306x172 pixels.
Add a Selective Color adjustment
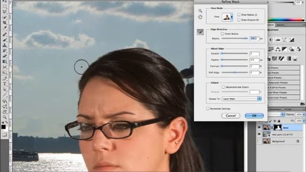click(295, 58)
